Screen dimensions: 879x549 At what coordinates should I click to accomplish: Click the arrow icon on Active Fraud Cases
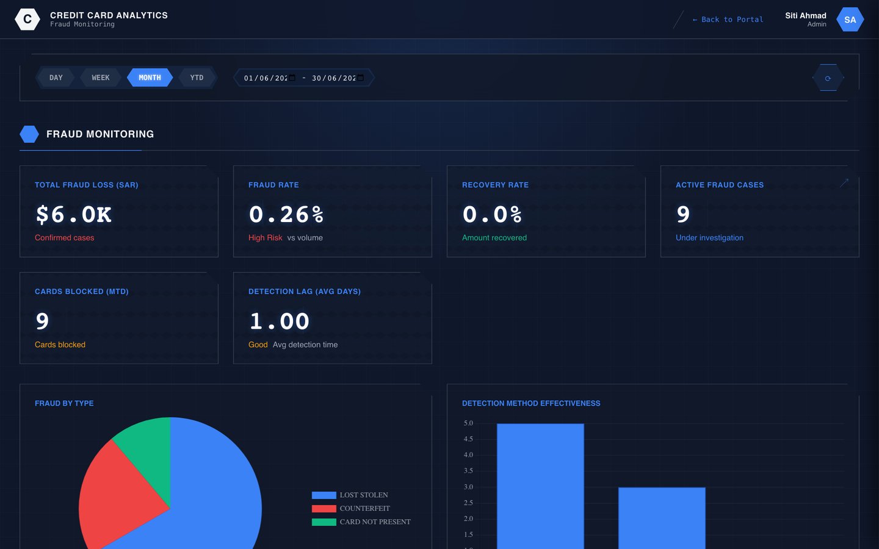point(844,183)
